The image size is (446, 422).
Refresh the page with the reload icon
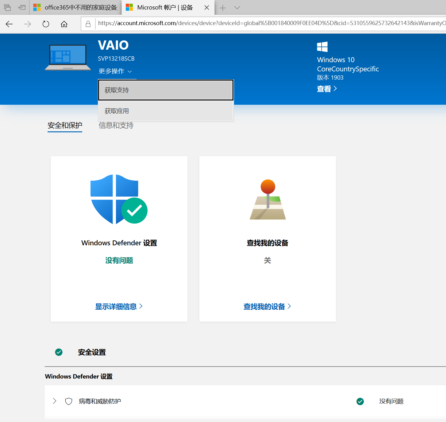(46, 24)
